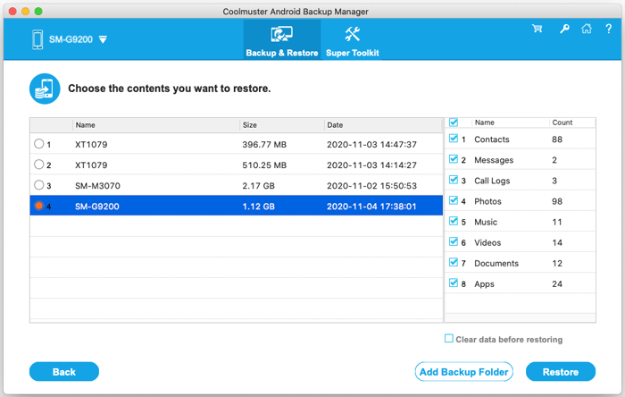Click date 2020-11-04 17:38:01
The image size is (625, 397).
pyautogui.click(x=371, y=207)
